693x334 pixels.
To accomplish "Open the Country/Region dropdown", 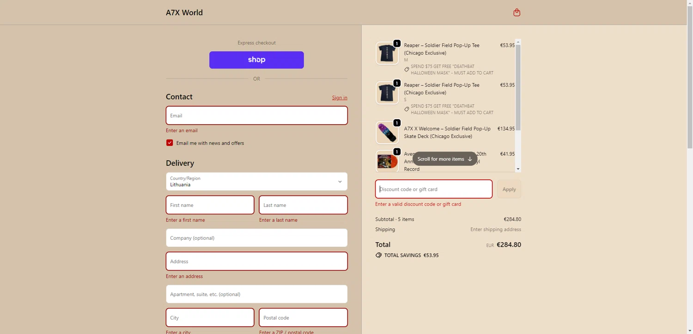I will click(256, 182).
